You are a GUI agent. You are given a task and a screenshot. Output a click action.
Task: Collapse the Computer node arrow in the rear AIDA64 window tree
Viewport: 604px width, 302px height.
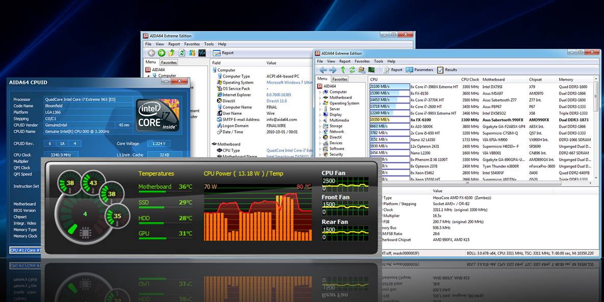[149, 76]
